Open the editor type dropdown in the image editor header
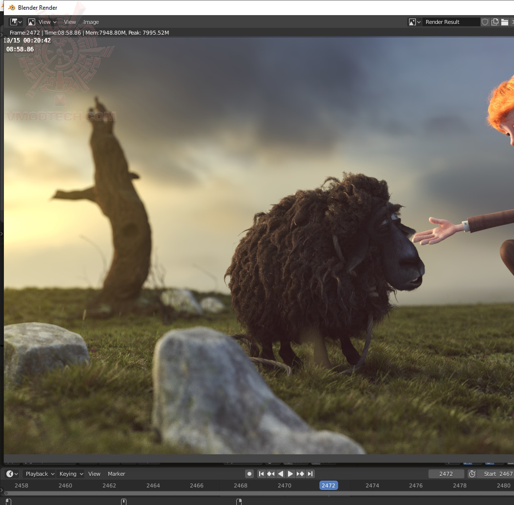This screenshot has width=514, height=505. coord(16,22)
